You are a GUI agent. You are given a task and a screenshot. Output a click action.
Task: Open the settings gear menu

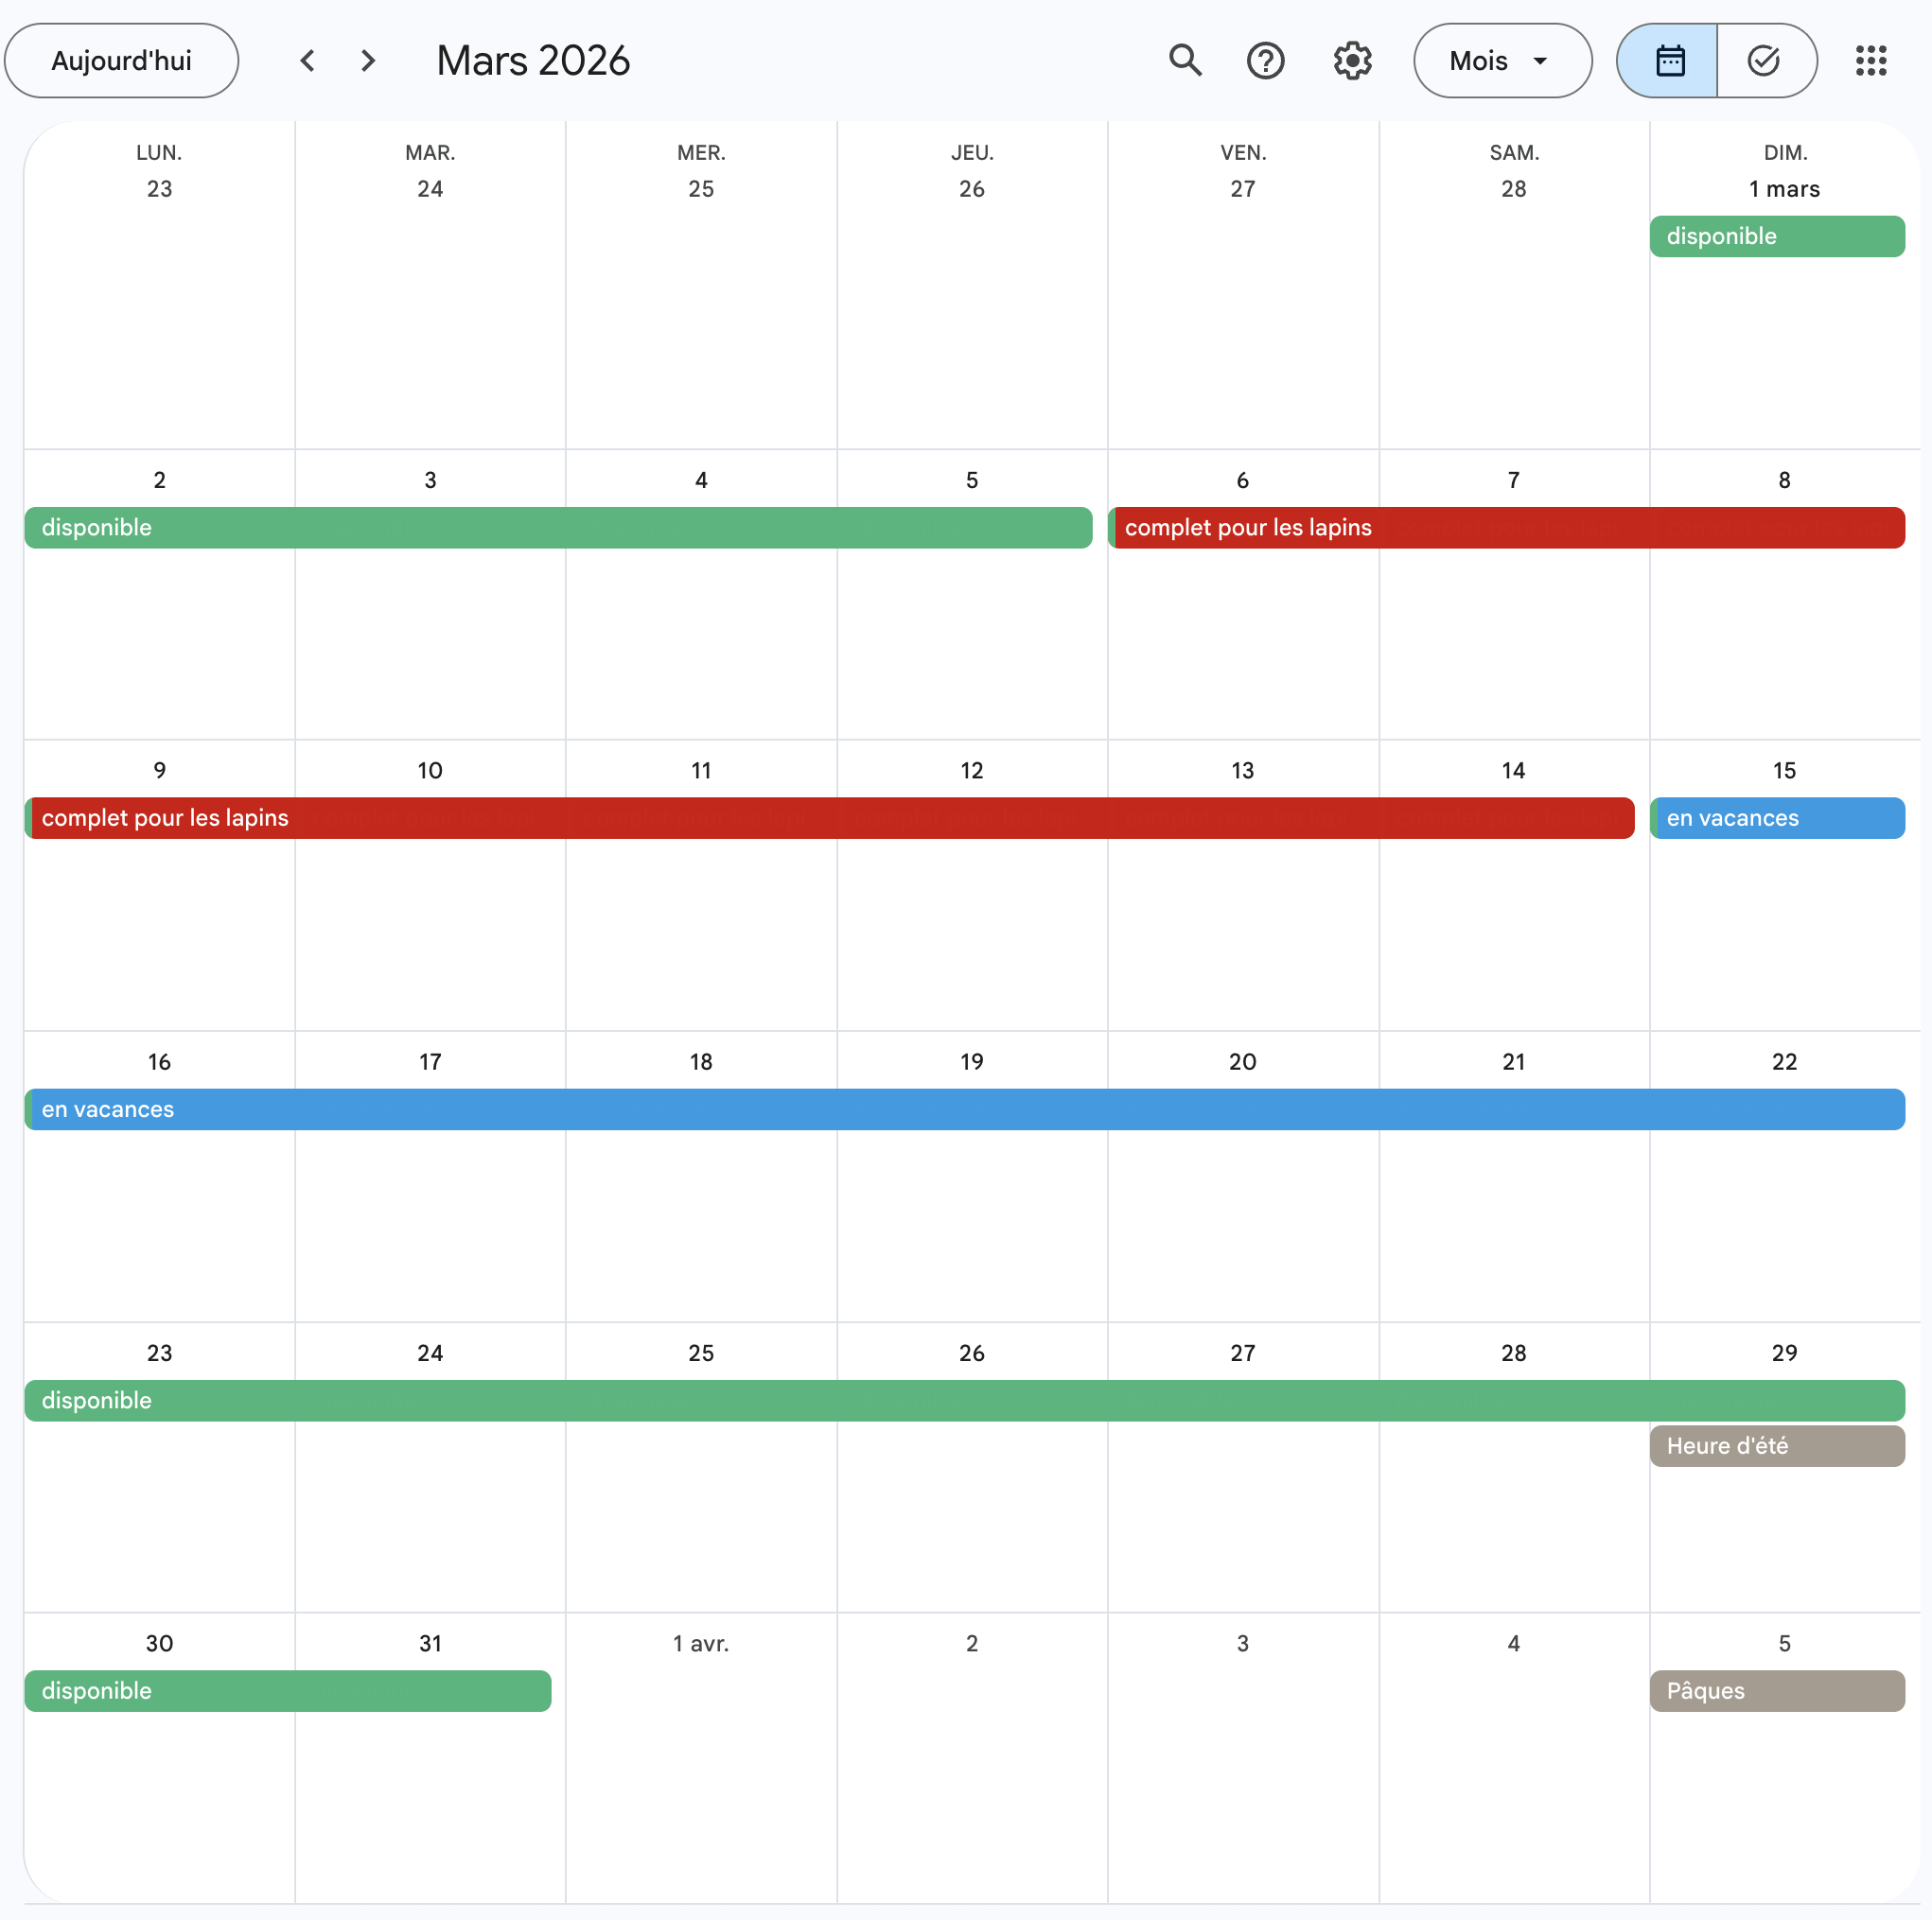[1352, 61]
